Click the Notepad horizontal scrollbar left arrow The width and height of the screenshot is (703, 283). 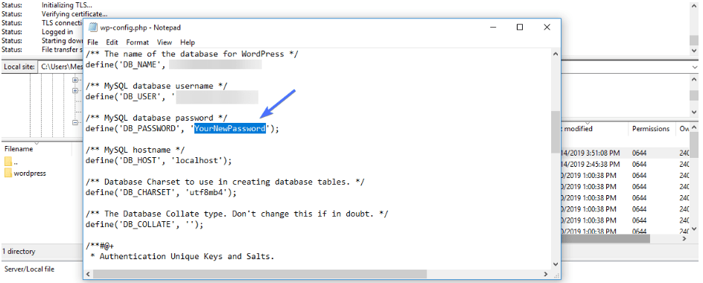click(89, 273)
